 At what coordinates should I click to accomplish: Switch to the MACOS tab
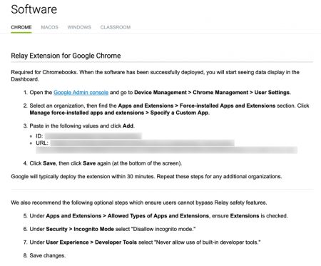[x=49, y=27]
